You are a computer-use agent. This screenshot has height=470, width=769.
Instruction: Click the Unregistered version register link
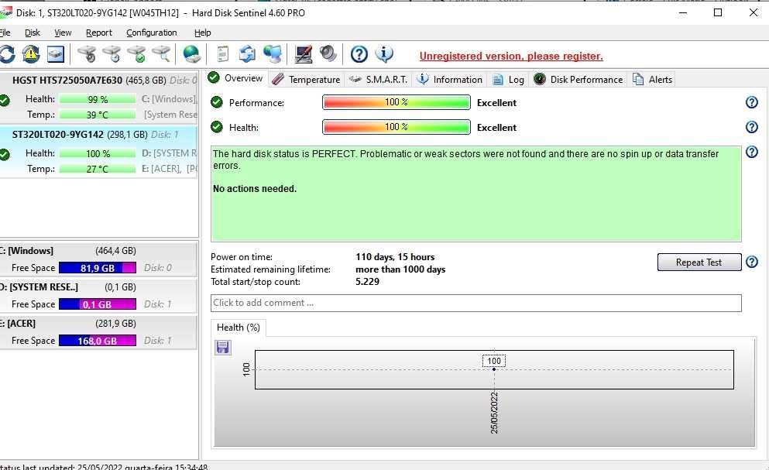[x=511, y=56]
